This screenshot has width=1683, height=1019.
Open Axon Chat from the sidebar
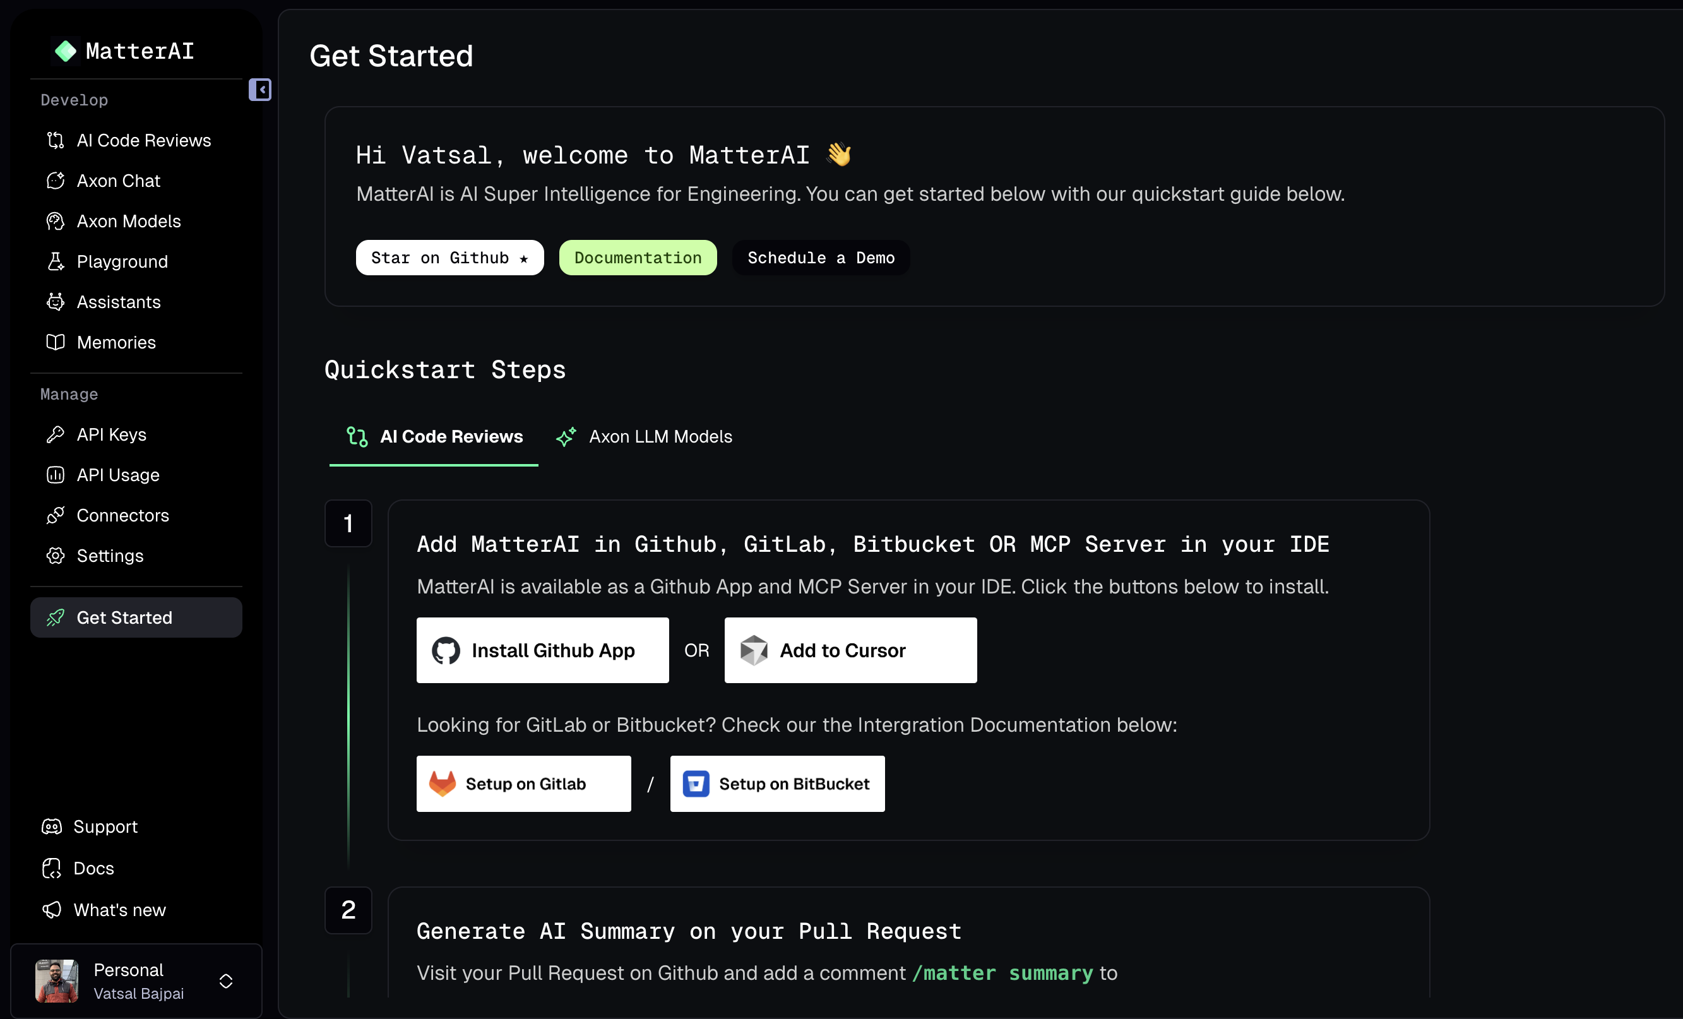(117, 181)
